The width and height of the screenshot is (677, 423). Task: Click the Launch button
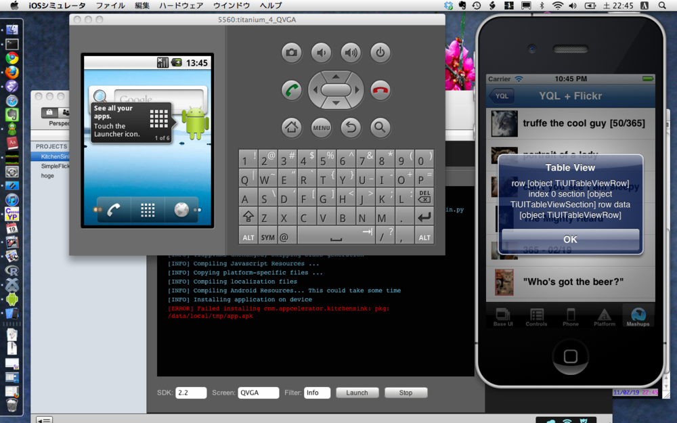coord(357,393)
